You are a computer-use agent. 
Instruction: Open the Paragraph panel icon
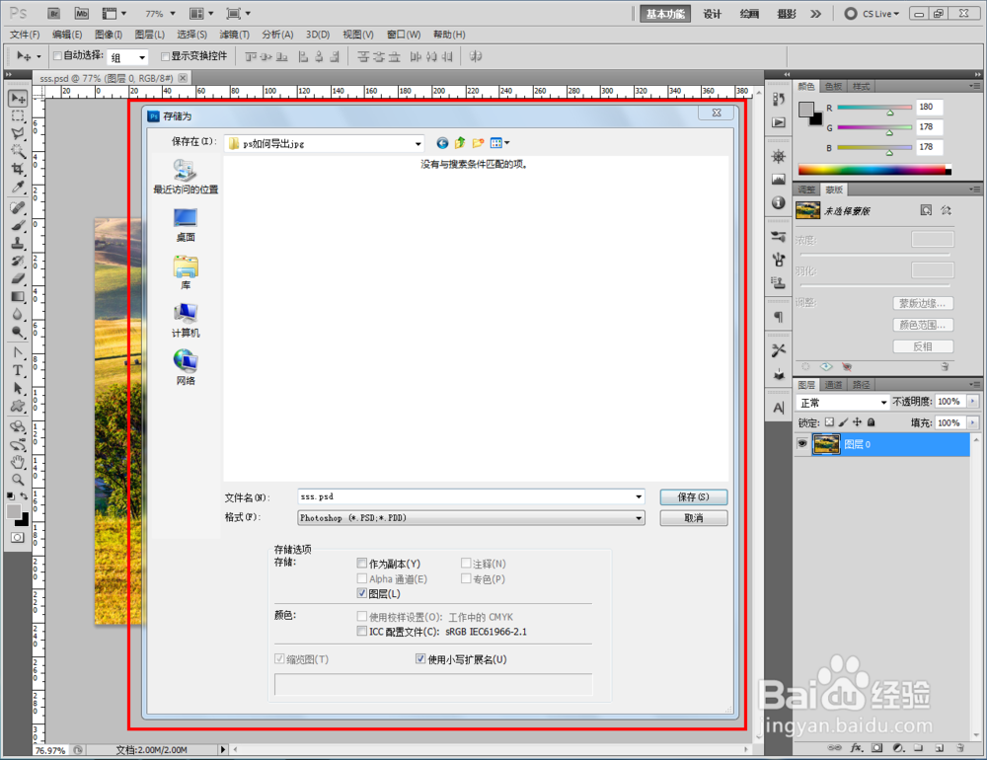click(779, 317)
